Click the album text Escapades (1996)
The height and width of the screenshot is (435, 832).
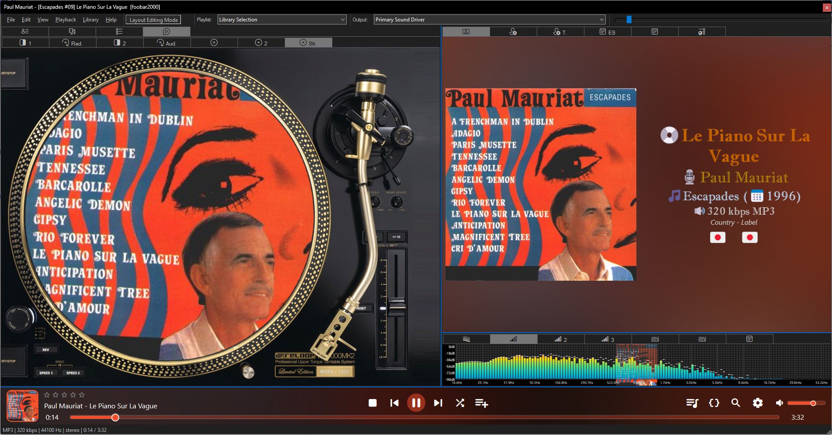[x=742, y=196]
